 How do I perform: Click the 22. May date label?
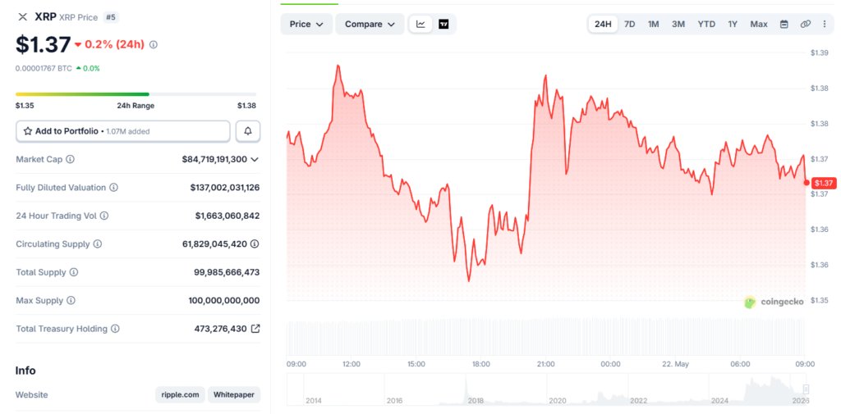coord(675,364)
